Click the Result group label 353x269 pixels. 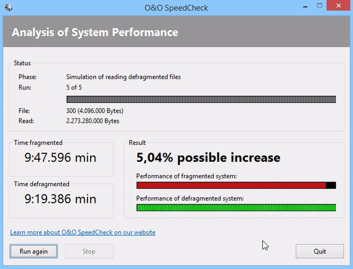click(137, 143)
